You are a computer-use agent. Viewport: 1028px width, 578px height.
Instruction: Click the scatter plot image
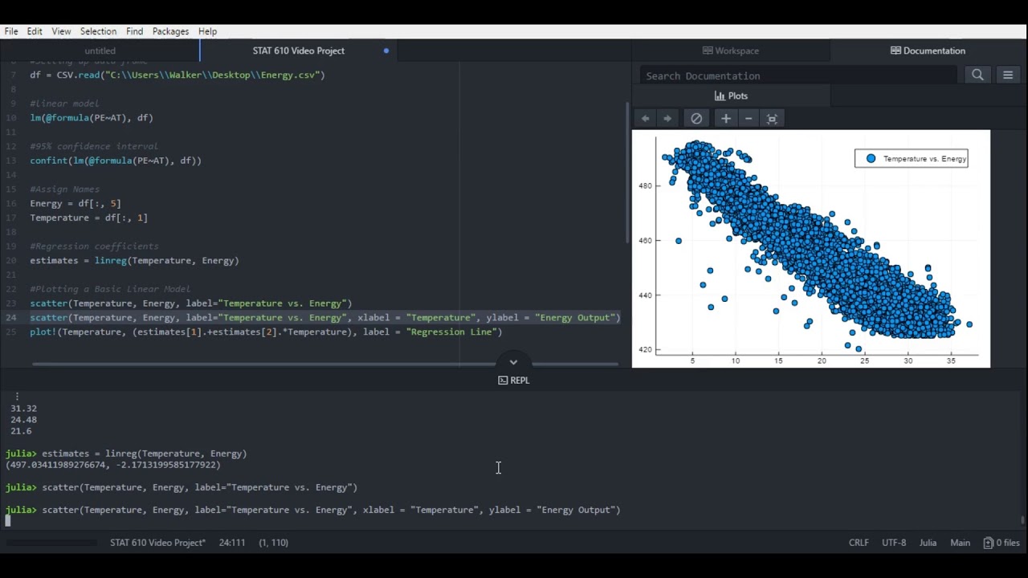[x=811, y=249]
